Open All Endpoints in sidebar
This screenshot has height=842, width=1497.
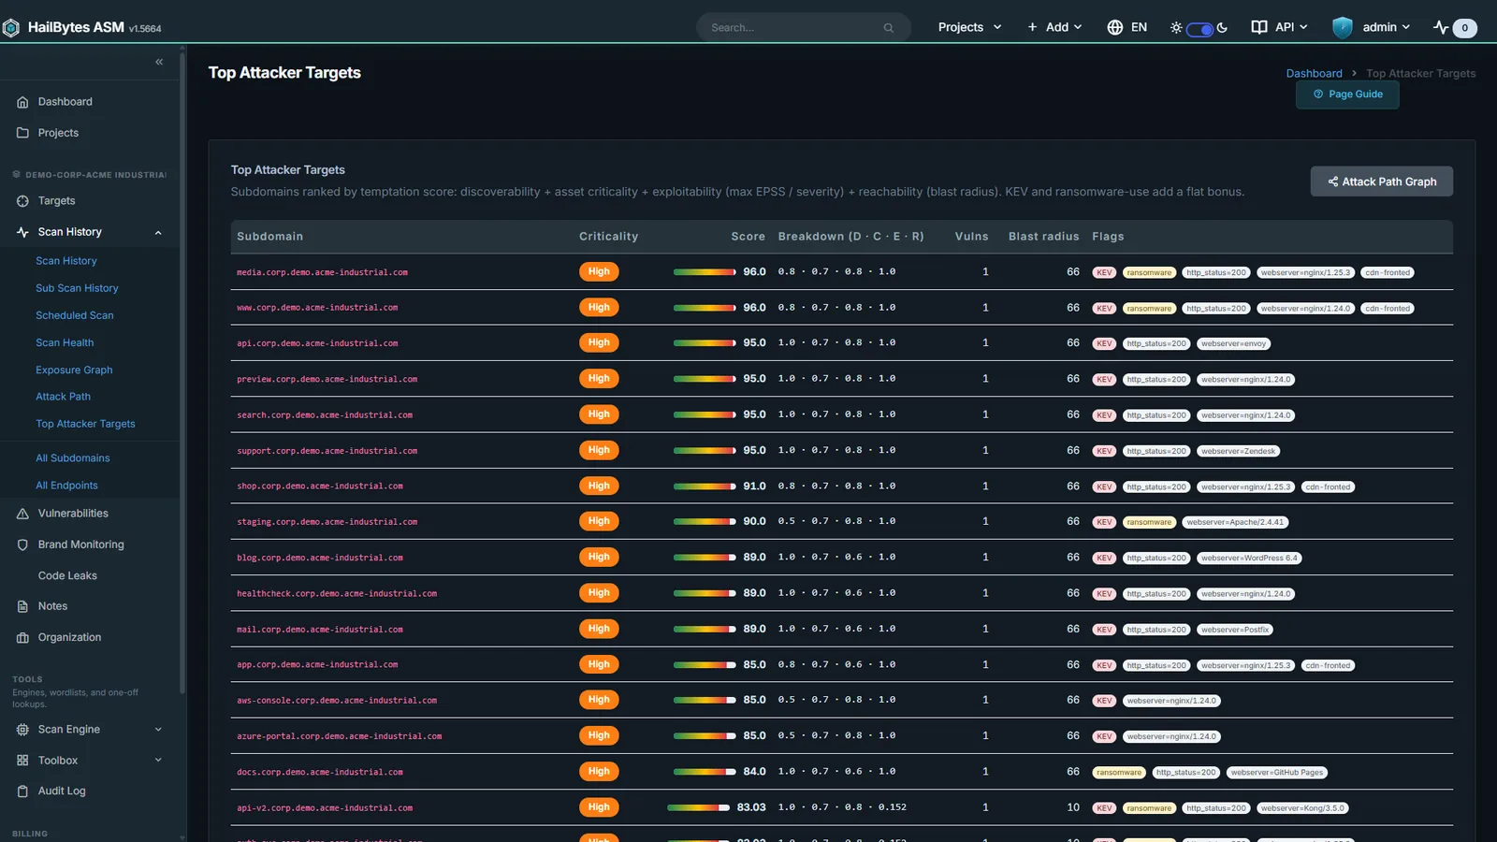coord(66,486)
